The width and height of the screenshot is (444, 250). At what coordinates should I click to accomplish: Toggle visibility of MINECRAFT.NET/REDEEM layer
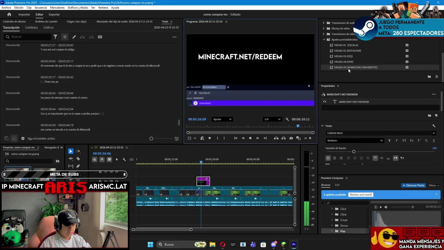pyautogui.click(x=325, y=102)
